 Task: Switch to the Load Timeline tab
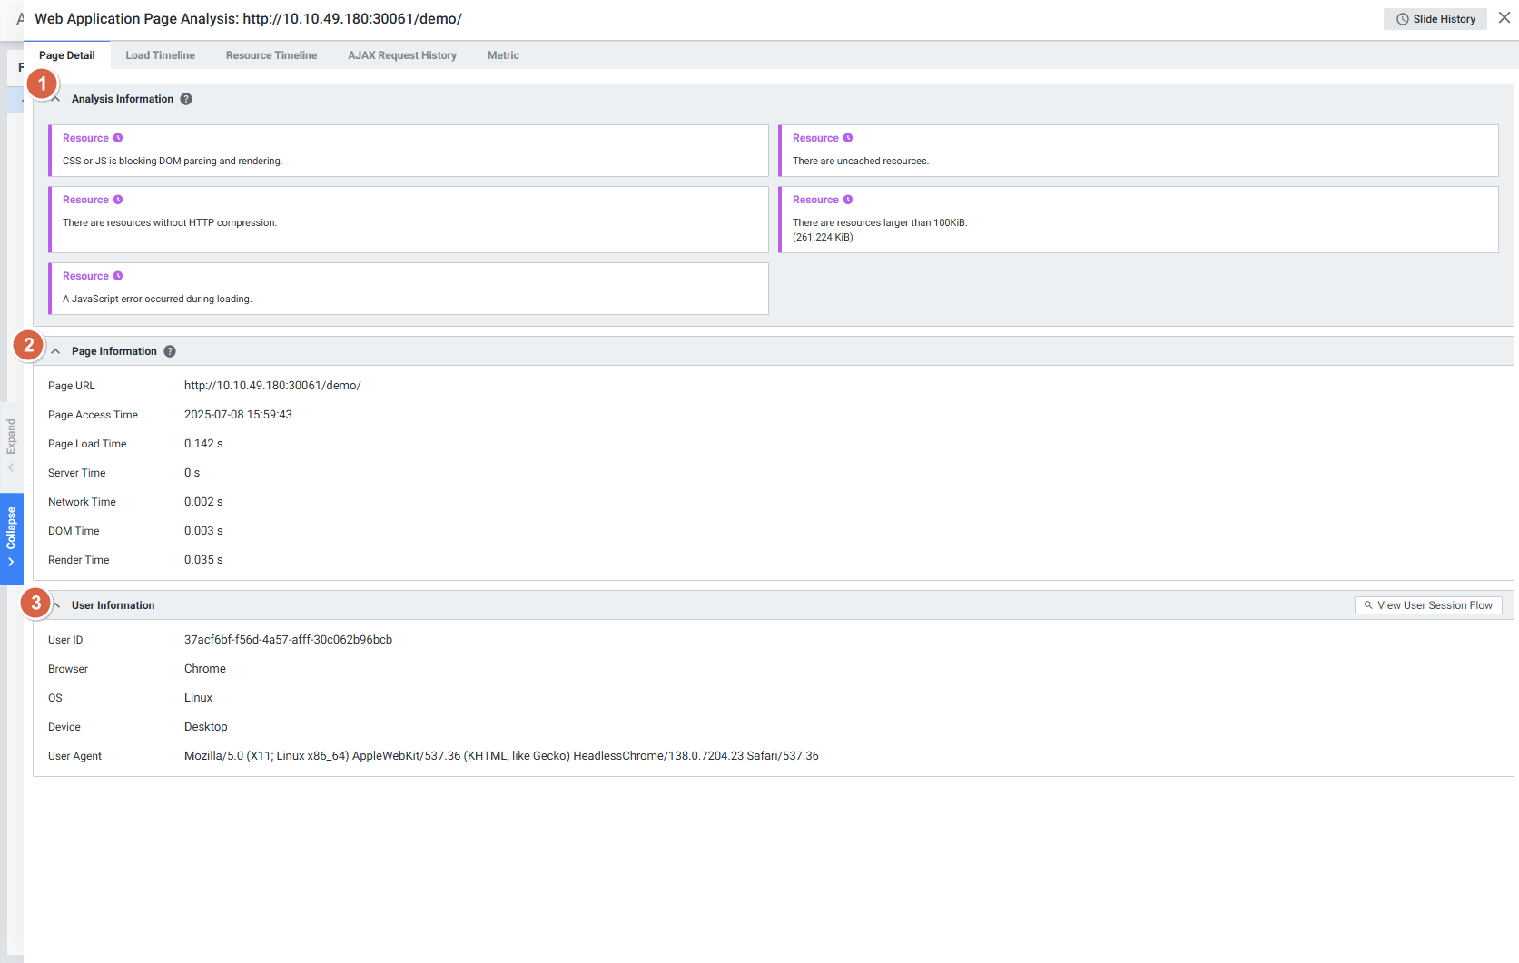coord(160,55)
